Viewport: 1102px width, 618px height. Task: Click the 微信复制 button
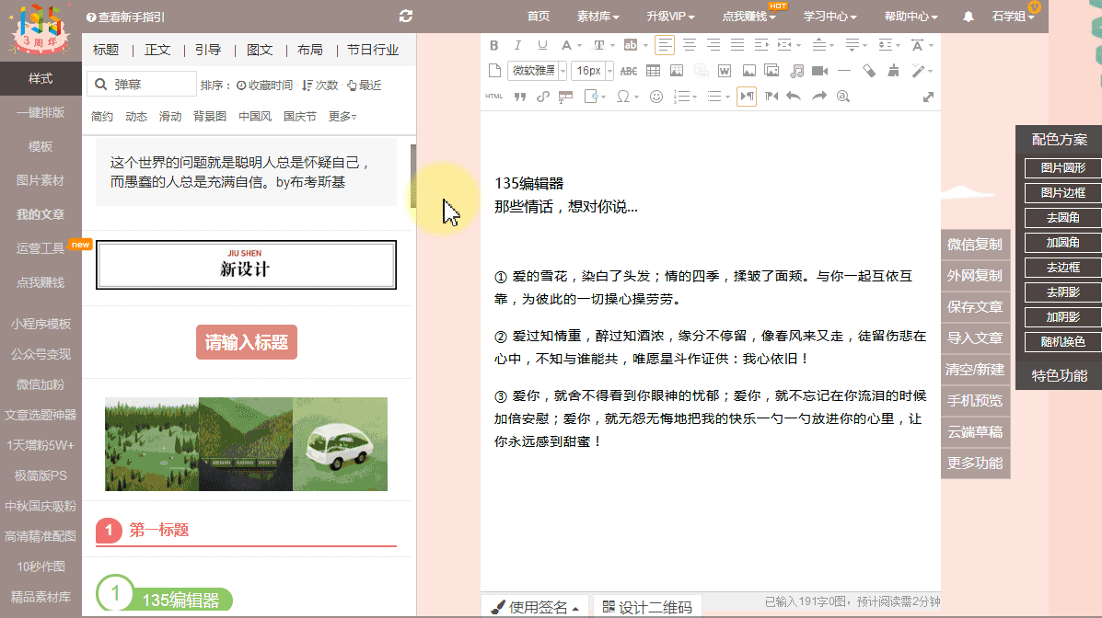coord(976,245)
